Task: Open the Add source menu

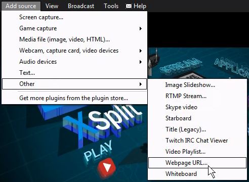Action: click(x=21, y=6)
